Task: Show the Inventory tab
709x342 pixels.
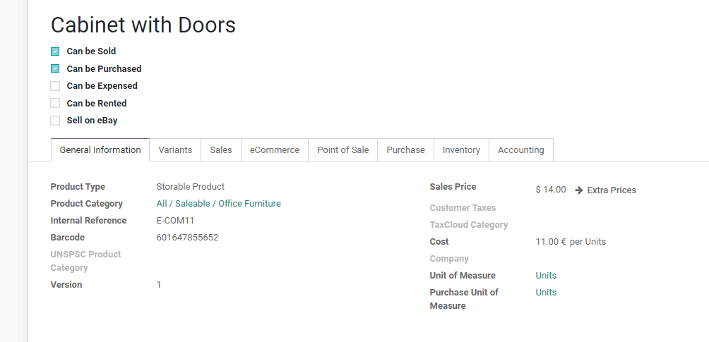Action: 461,150
